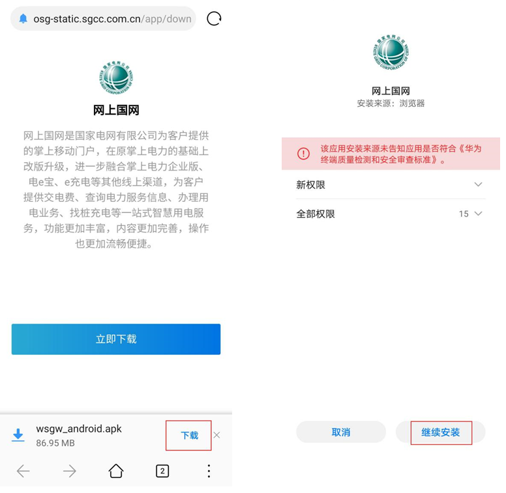Screen dimensions: 506x493
Task: Go forward with the right arrow
Action: tap(69, 471)
